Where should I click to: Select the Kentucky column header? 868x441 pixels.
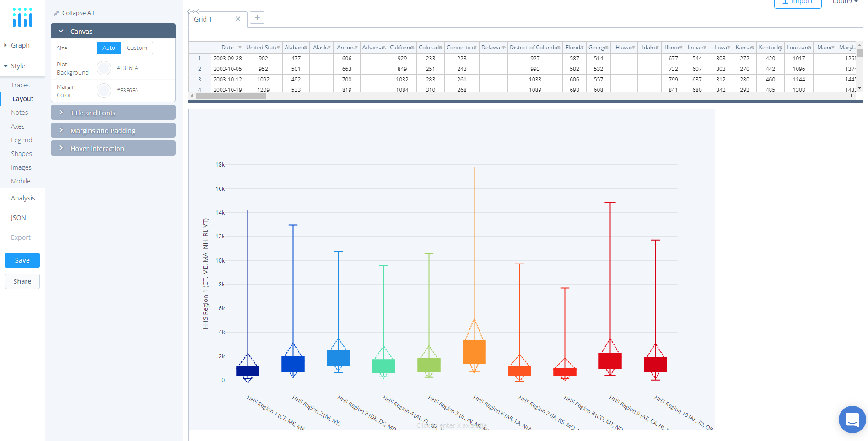771,48
